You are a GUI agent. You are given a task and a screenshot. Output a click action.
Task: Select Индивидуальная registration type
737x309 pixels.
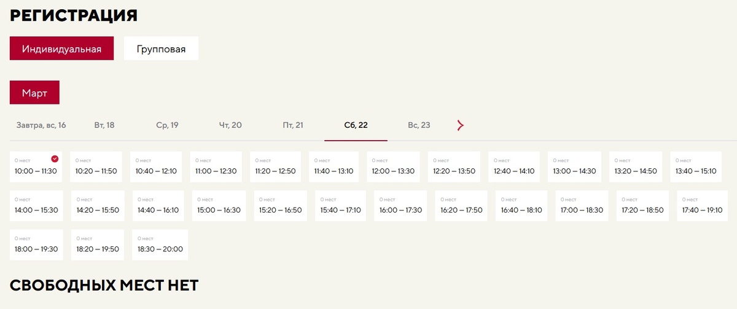(61, 49)
